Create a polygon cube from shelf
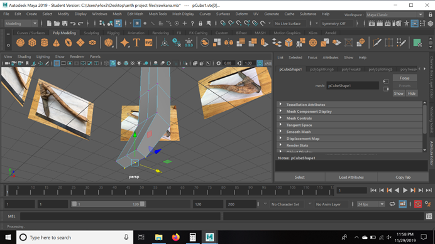The image size is (435, 244). point(32,43)
